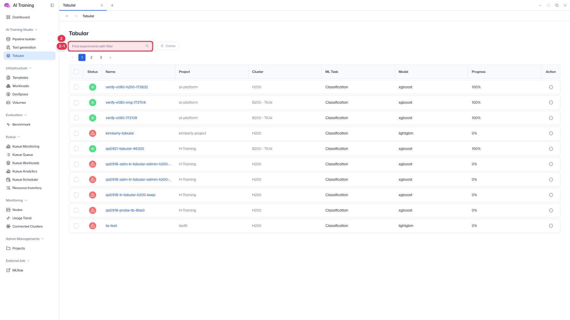This screenshot has height=320, width=570.
Task: Open DevSpace from Infrastructure section
Action: [29, 94]
